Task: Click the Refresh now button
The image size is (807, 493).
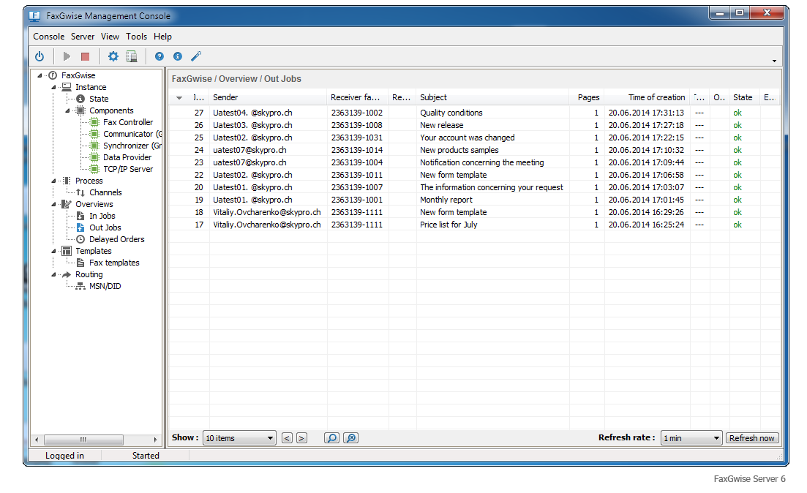Action: 752,438
